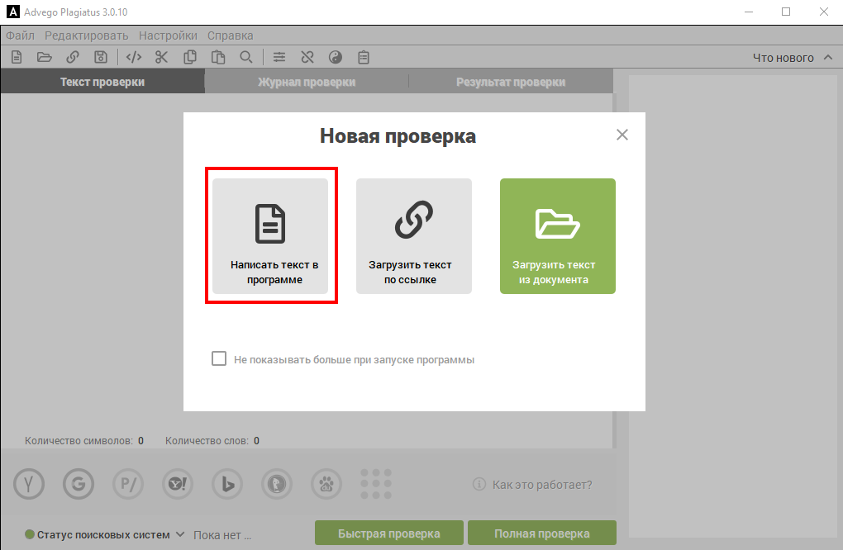This screenshot has width=843, height=550.
Task: Check Не показывать больше при запуске программы
Action: [x=219, y=358]
